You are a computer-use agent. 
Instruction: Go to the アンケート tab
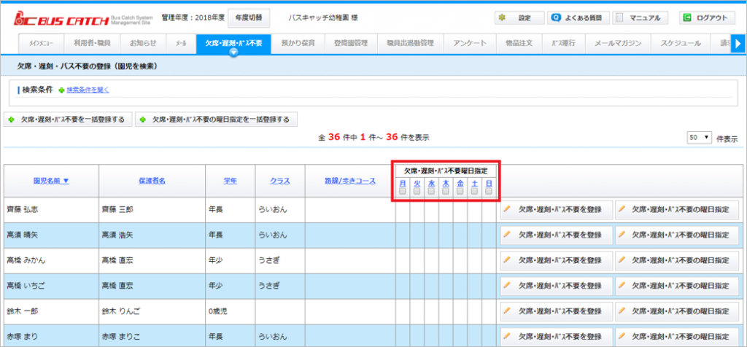click(x=470, y=43)
